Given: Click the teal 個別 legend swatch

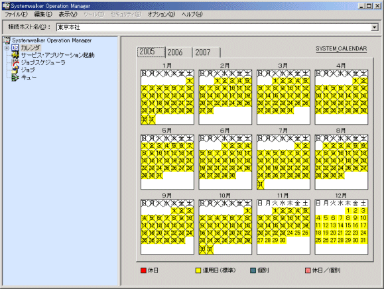Looking at the screenshot, I should (253, 270).
